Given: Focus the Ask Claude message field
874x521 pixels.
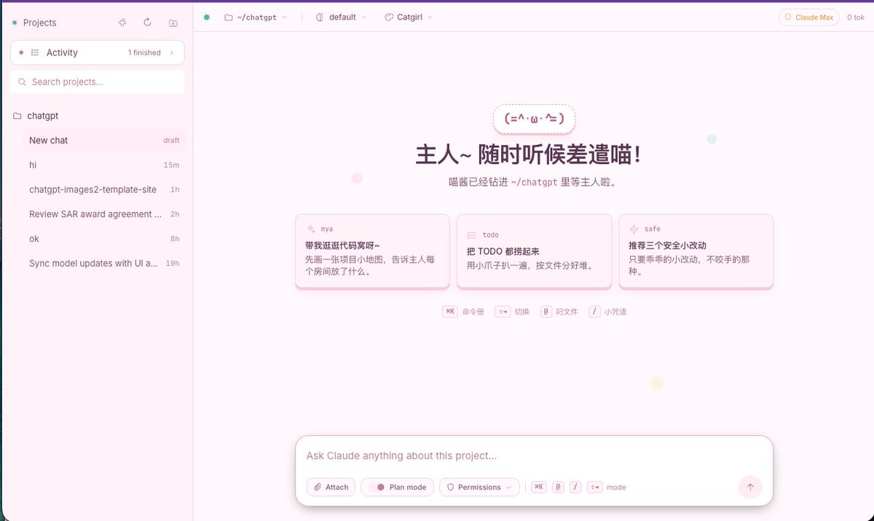Looking at the screenshot, I should coord(534,456).
